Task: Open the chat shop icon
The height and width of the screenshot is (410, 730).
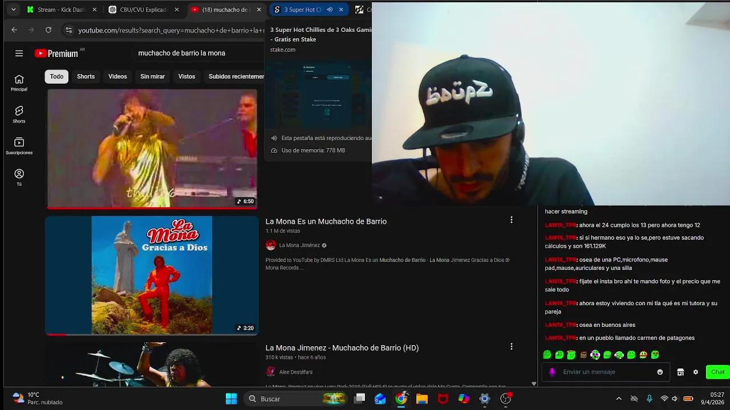Action: pos(680,372)
